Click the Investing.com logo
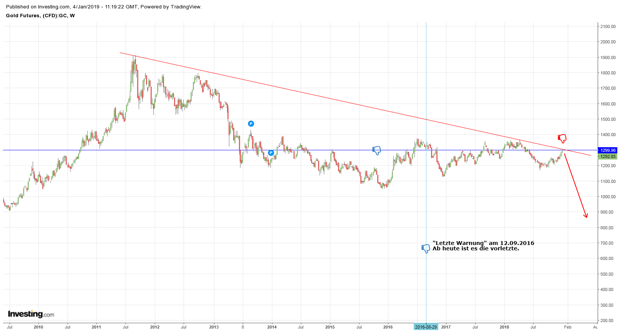Screen dimensions: 620x332 tap(31, 314)
